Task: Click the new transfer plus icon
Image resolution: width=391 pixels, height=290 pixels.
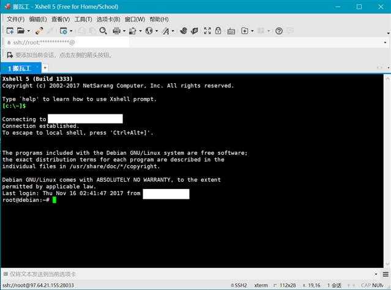Action: click(x=245, y=31)
